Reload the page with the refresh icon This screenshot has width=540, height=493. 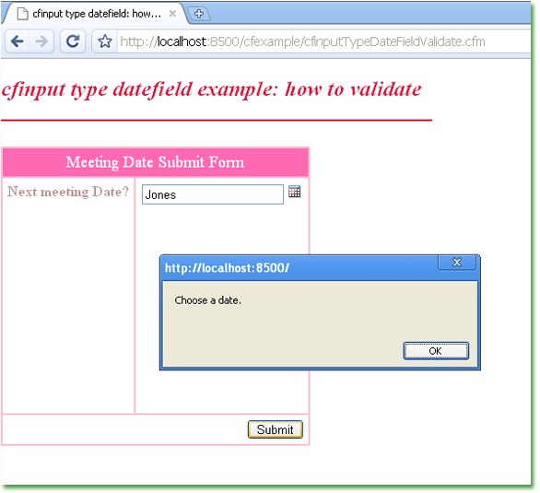tap(73, 41)
